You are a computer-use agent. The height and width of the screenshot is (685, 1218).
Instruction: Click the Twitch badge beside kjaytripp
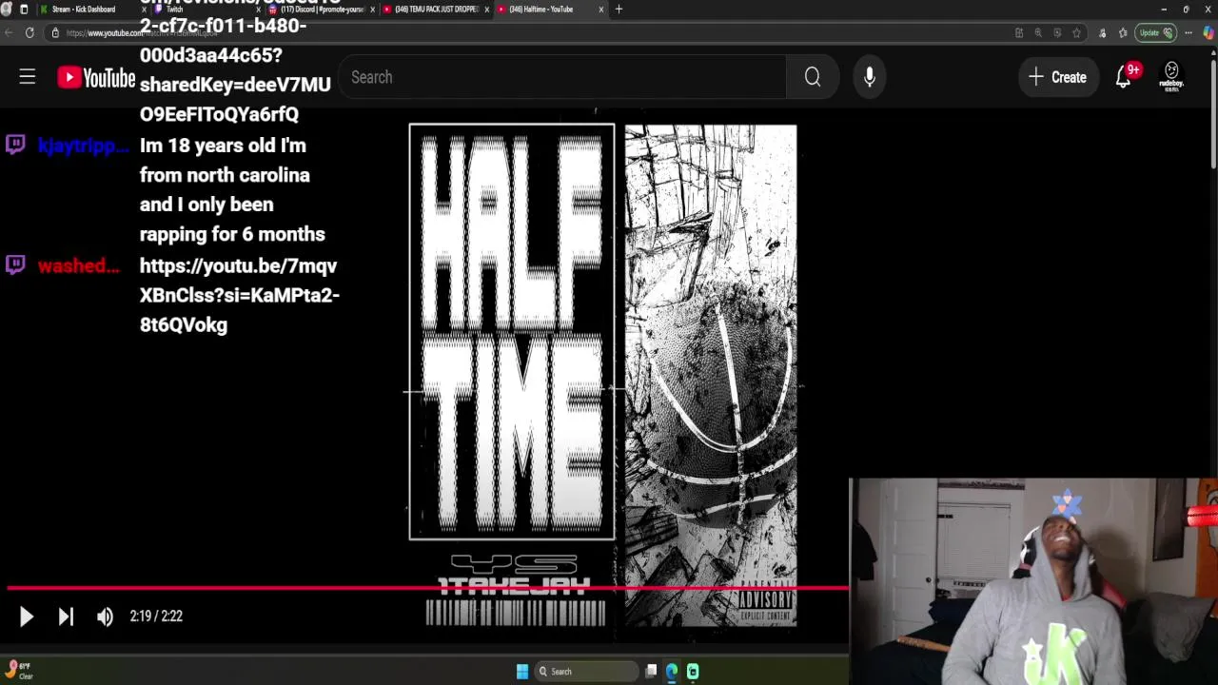click(15, 145)
